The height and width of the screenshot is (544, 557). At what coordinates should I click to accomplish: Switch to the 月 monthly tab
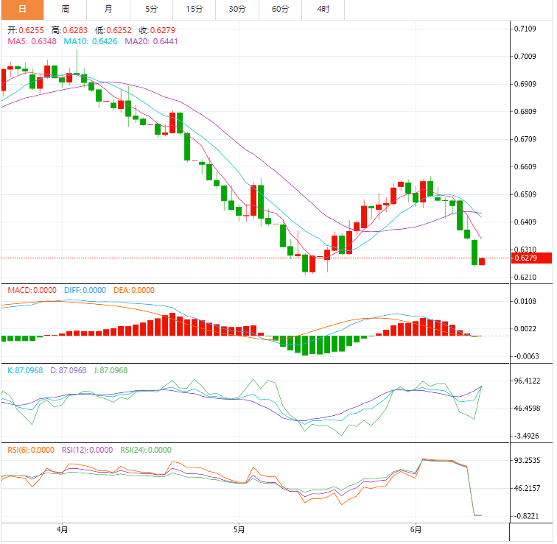coord(108,10)
